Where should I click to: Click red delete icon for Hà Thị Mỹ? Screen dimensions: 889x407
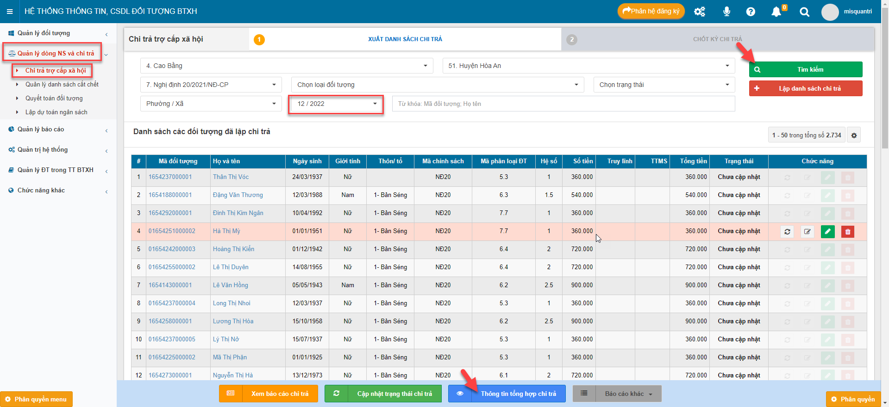848,231
